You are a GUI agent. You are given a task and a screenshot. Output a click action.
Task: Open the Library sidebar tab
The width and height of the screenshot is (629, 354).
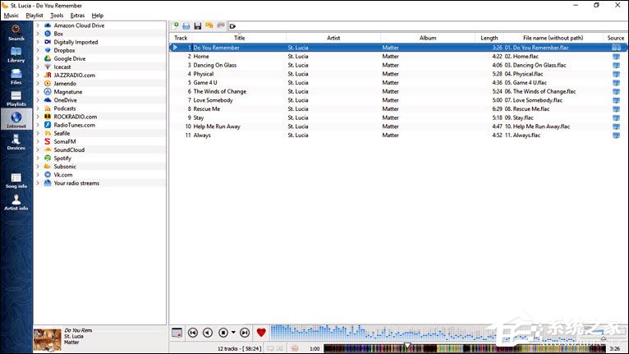16,54
